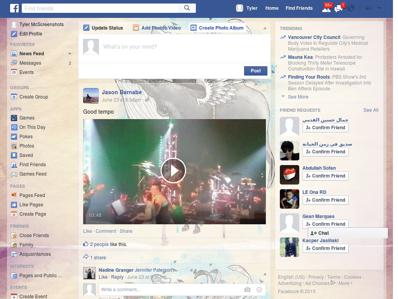
Task: Open the friend requests icon showing 99+
Action: coord(327,8)
